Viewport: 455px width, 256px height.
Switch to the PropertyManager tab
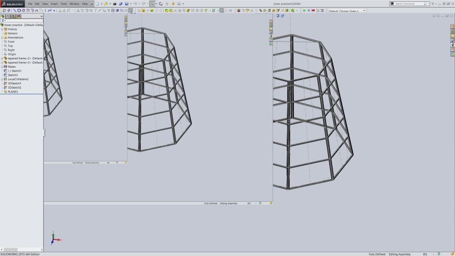8,17
